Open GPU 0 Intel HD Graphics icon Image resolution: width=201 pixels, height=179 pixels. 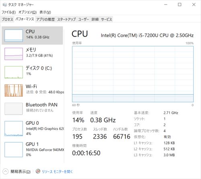tap(14, 128)
